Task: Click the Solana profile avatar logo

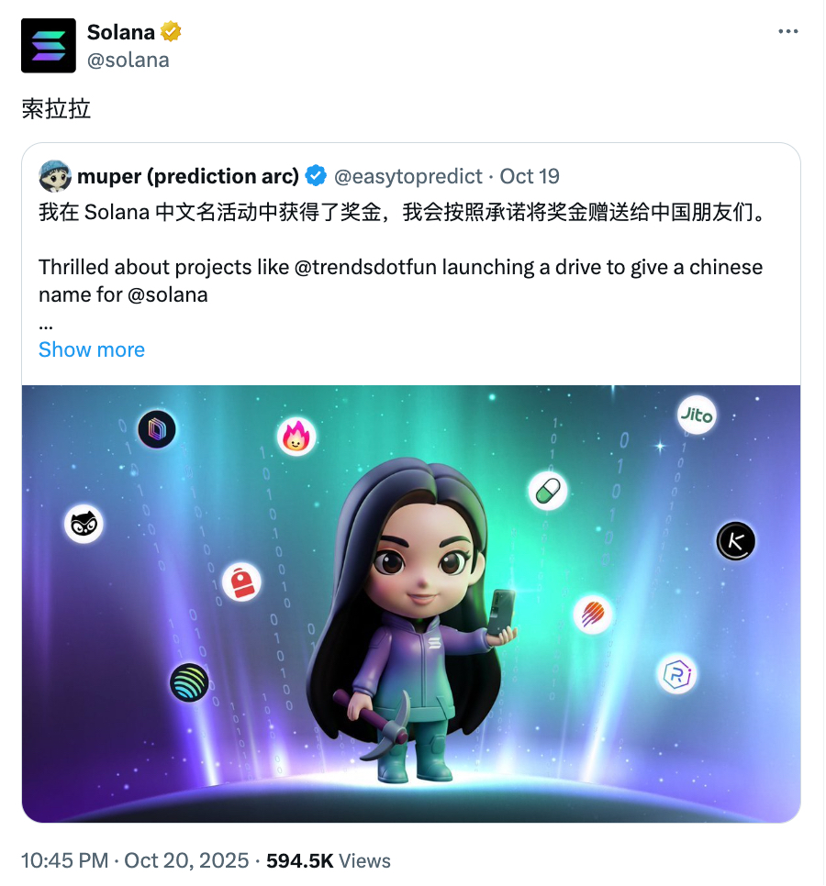Action: pyautogui.click(x=49, y=46)
